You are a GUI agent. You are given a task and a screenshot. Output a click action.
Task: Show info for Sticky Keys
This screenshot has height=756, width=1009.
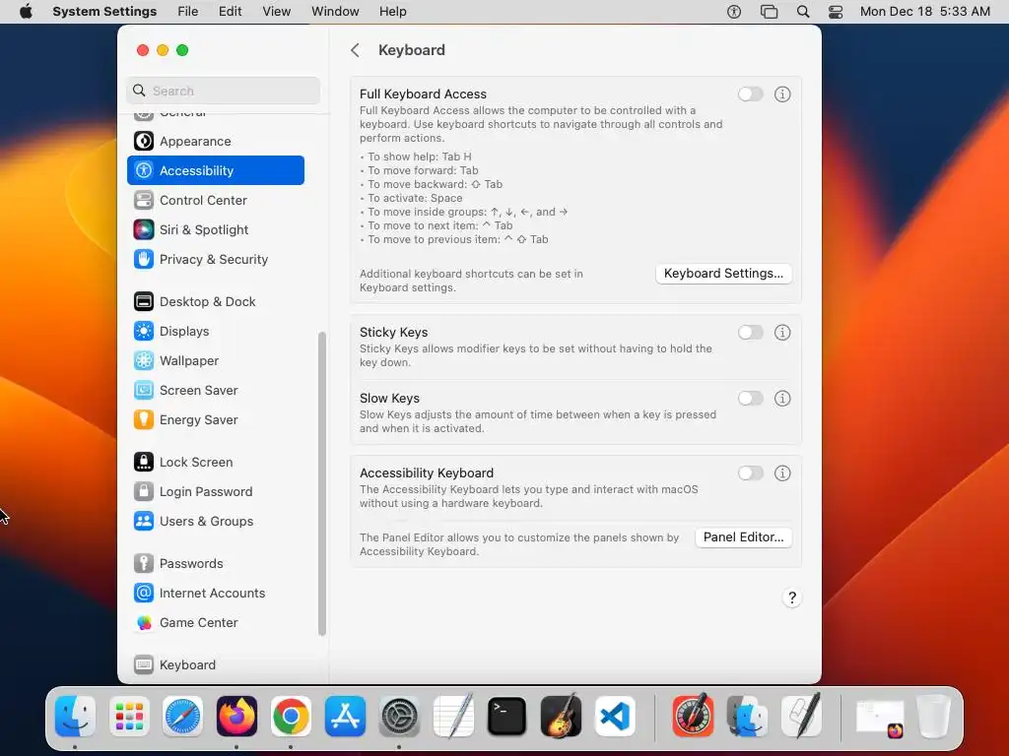point(781,333)
